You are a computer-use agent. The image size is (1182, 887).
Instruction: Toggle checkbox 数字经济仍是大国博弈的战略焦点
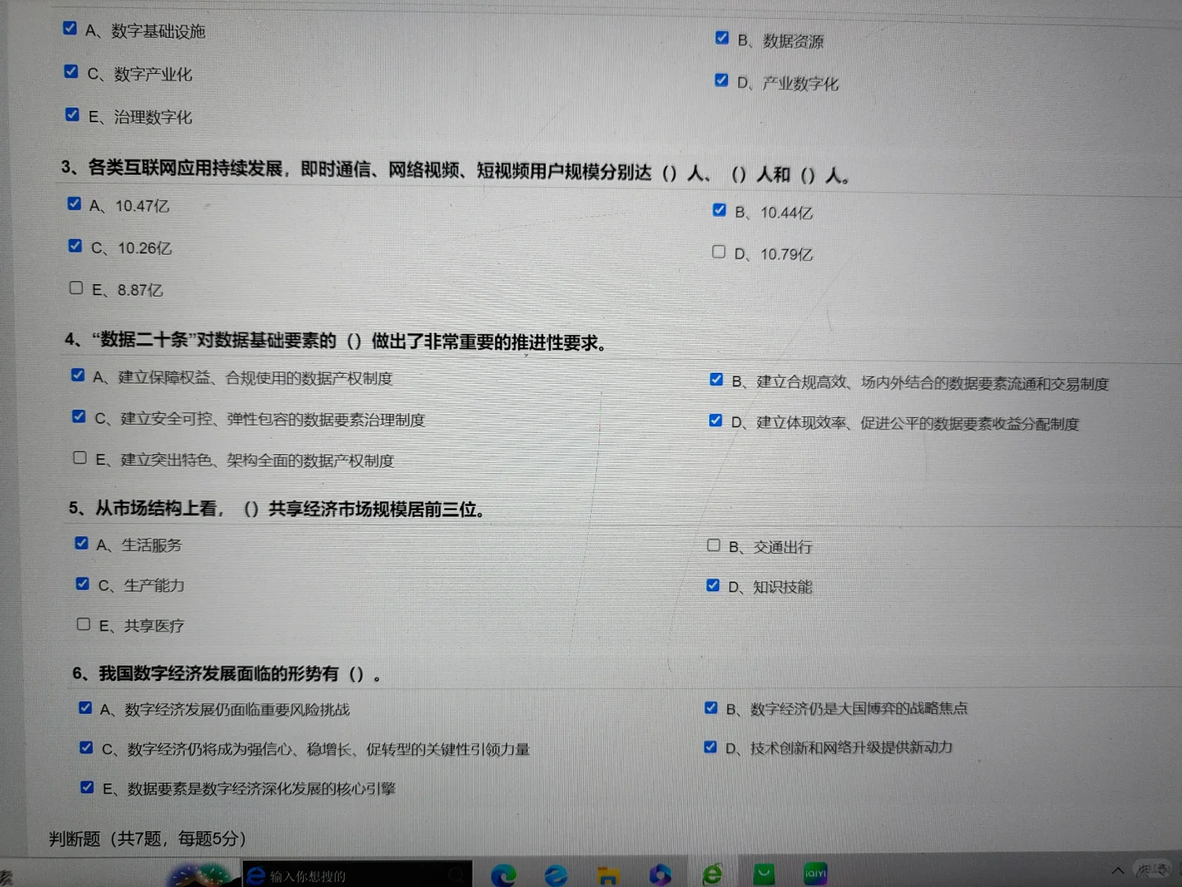tap(711, 707)
